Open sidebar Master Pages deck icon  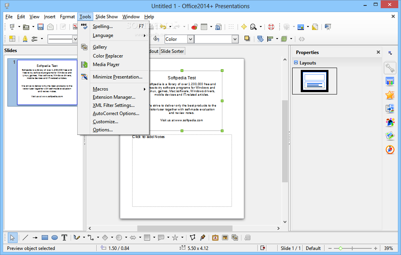(x=390, y=82)
